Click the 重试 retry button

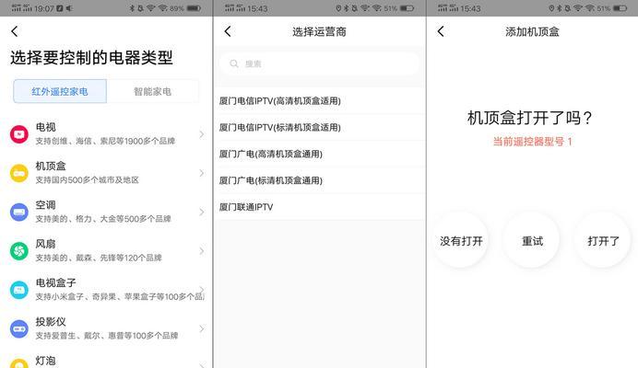coord(532,241)
